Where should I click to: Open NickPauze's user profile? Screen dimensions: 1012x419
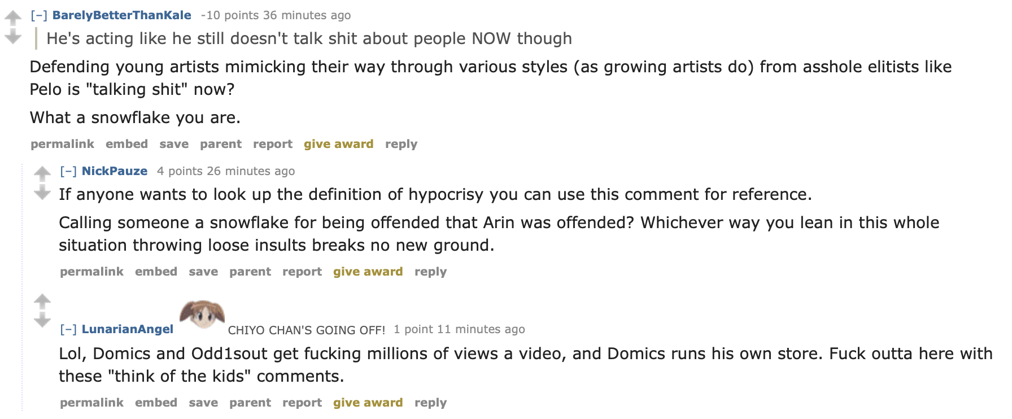click(x=115, y=171)
